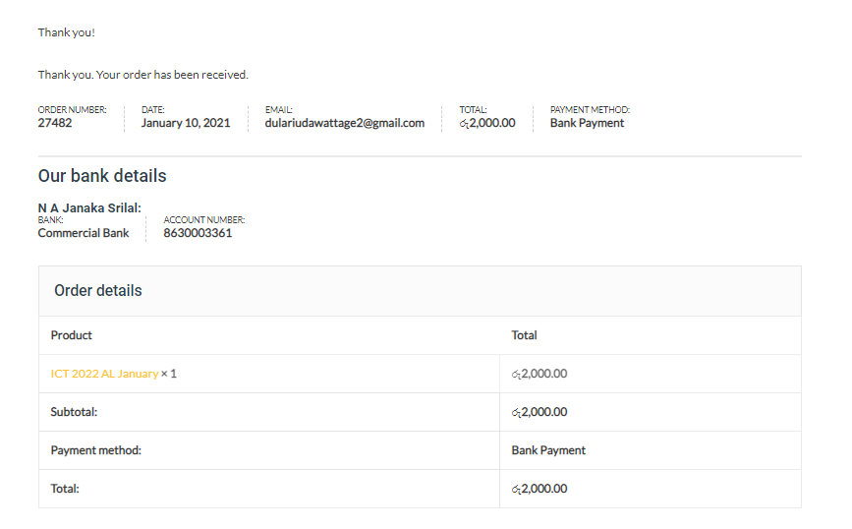Viewport: 852px width, 529px height.
Task: Click the order number 27482
Action: point(55,123)
